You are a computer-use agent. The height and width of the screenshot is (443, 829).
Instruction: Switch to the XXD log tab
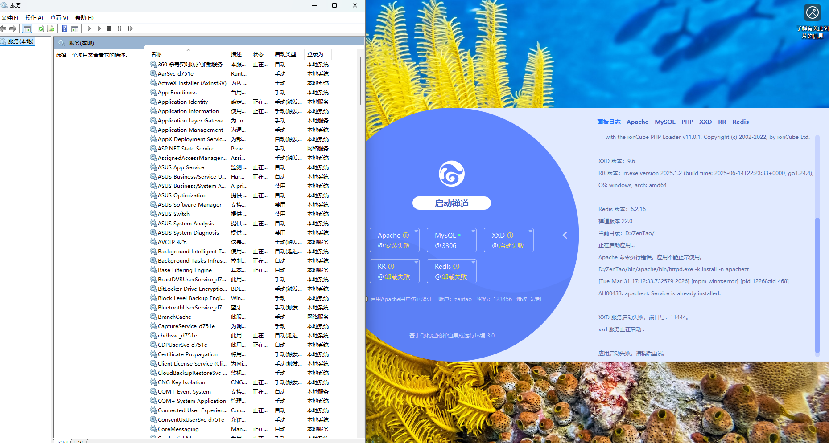705,122
